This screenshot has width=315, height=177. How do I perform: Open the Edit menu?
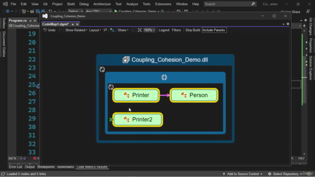coord(24,4)
